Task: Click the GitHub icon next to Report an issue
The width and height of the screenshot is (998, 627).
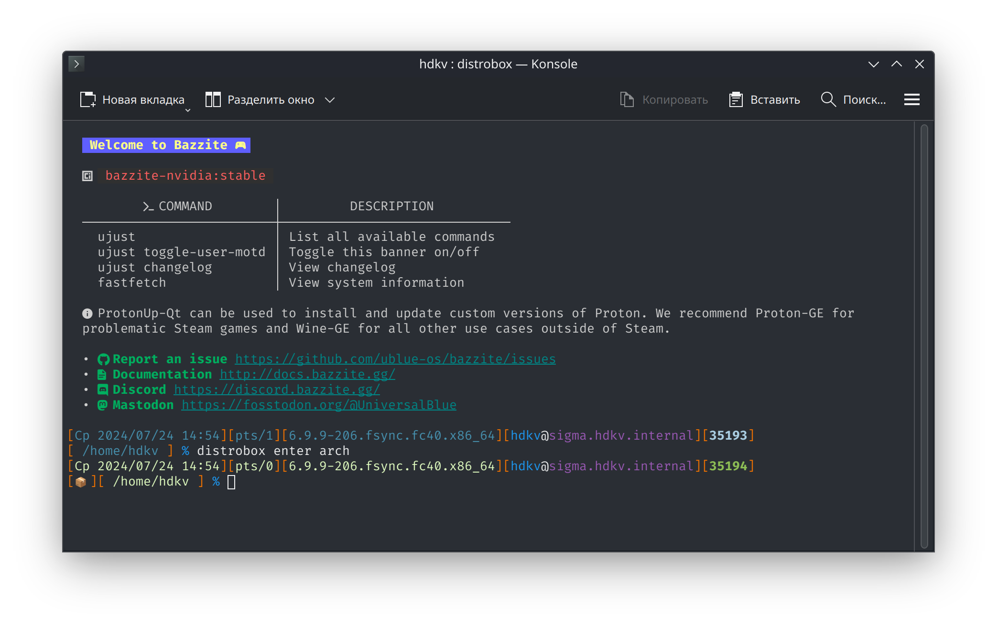Action: coord(103,359)
